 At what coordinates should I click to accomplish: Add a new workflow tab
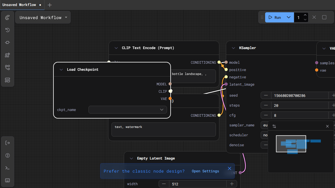tap(50, 5)
